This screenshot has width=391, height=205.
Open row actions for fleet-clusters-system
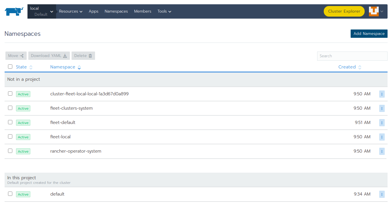click(382, 109)
